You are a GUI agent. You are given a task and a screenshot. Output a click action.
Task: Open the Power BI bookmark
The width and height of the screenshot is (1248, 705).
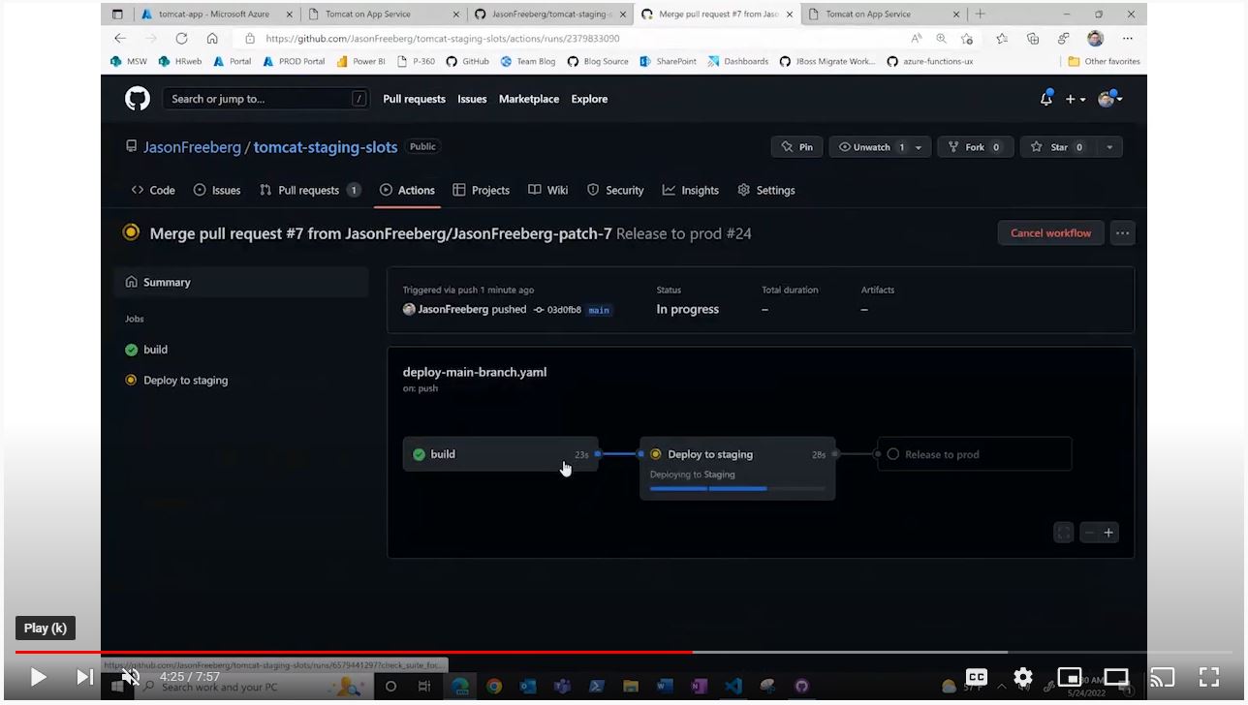click(x=360, y=61)
